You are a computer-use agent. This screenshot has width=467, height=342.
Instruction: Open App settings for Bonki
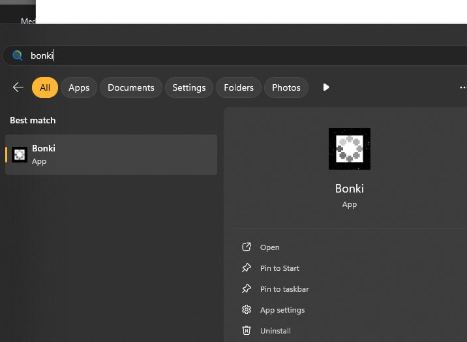[x=282, y=310]
